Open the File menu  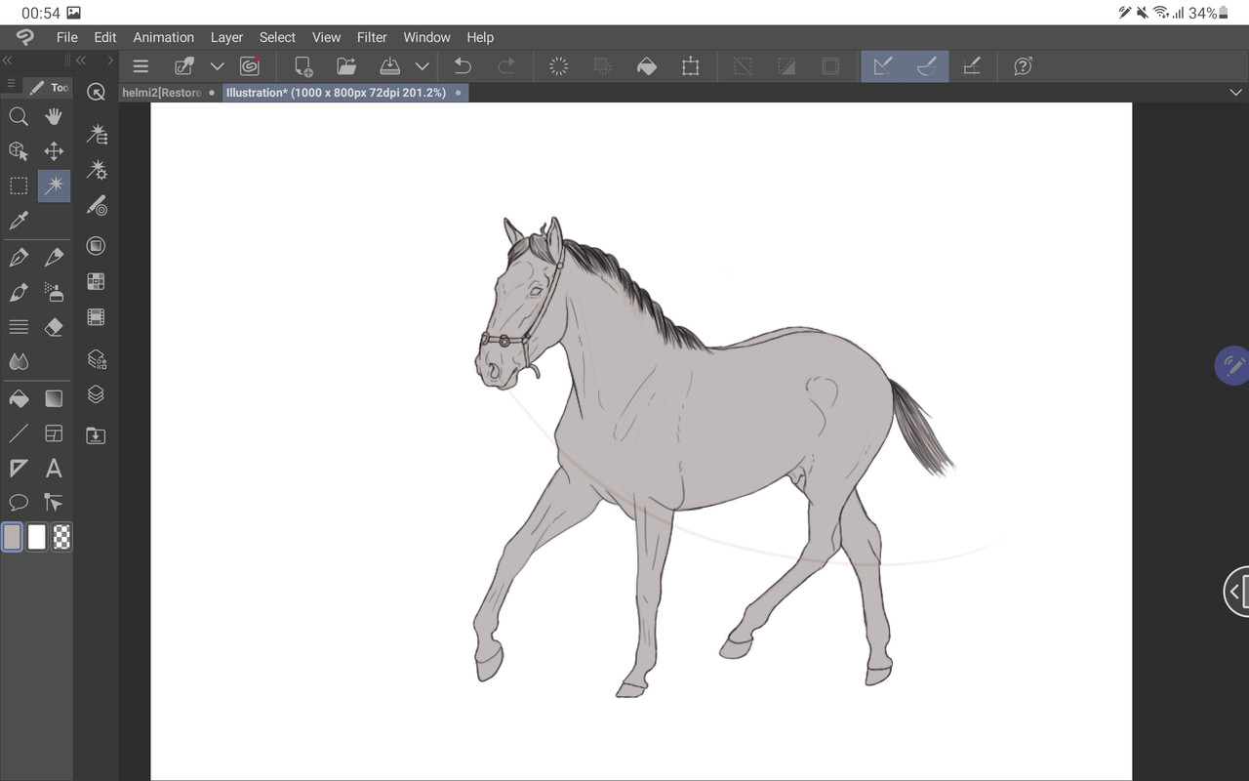coord(66,37)
